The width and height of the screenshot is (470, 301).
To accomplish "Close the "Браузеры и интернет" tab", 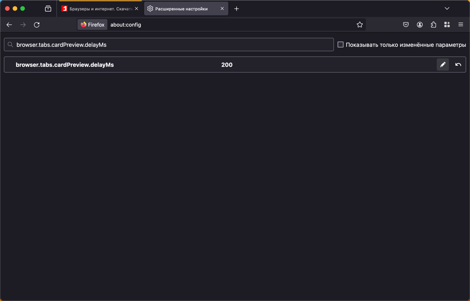I will coord(136,9).
